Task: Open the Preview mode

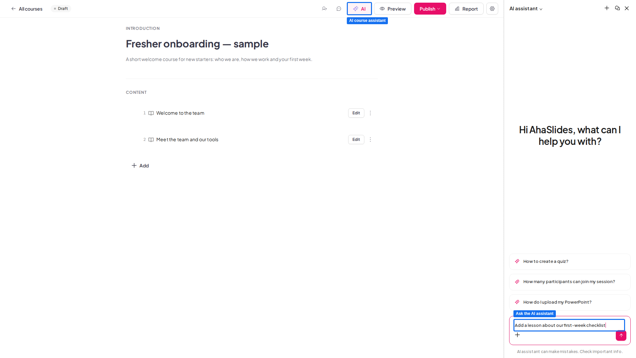Action: (393, 9)
